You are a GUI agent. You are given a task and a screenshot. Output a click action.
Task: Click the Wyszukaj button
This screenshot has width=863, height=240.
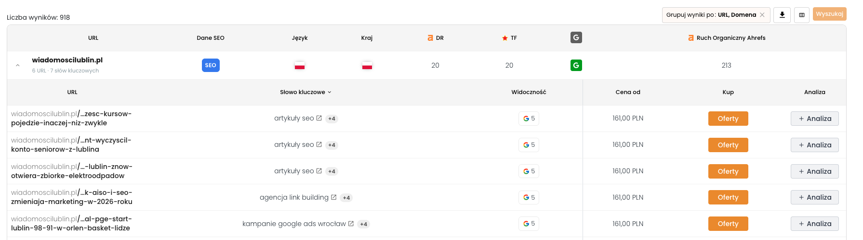coord(830,14)
